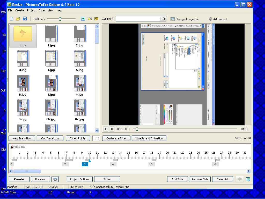265x199 pixels.
Task: Go up one folder level icon in toolbar
Action: coord(96,19)
